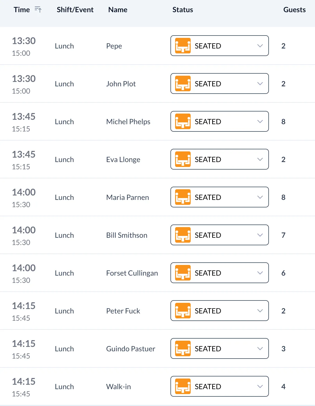
Task: Click guest count 7 for Bill Smithson
Action: [283, 235]
